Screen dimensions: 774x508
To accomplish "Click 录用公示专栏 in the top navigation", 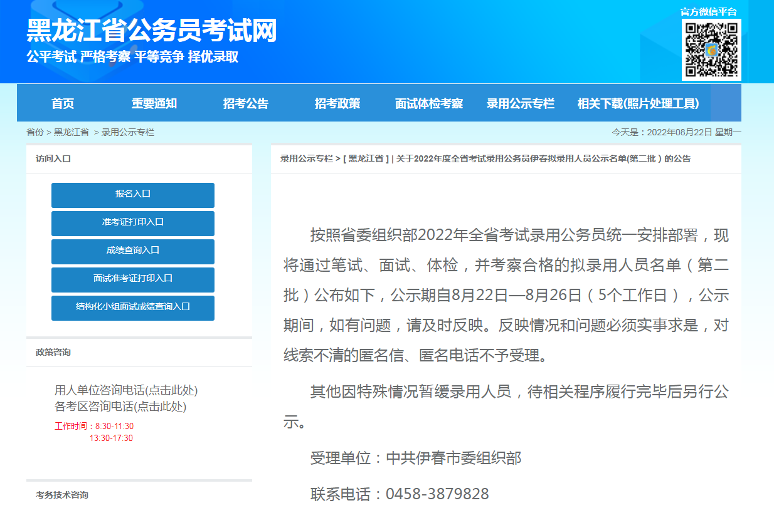I will pyautogui.click(x=521, y=103).
